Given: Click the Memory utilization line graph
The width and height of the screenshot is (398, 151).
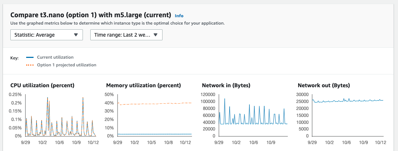Looking at the screenshot, I should pos(154,115).
